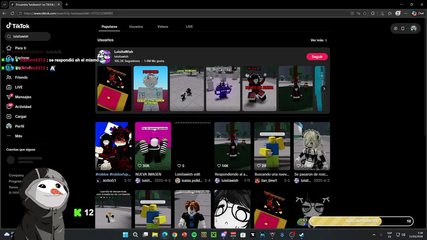Open the translate page icon
Screen dimensions: 427x240
point(358,13)
